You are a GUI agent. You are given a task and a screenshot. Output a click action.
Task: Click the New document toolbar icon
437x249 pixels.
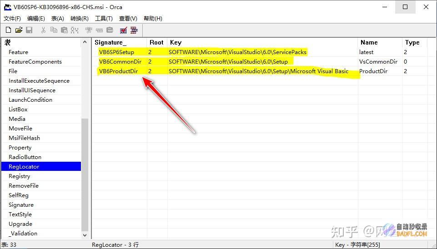point(8,30)
